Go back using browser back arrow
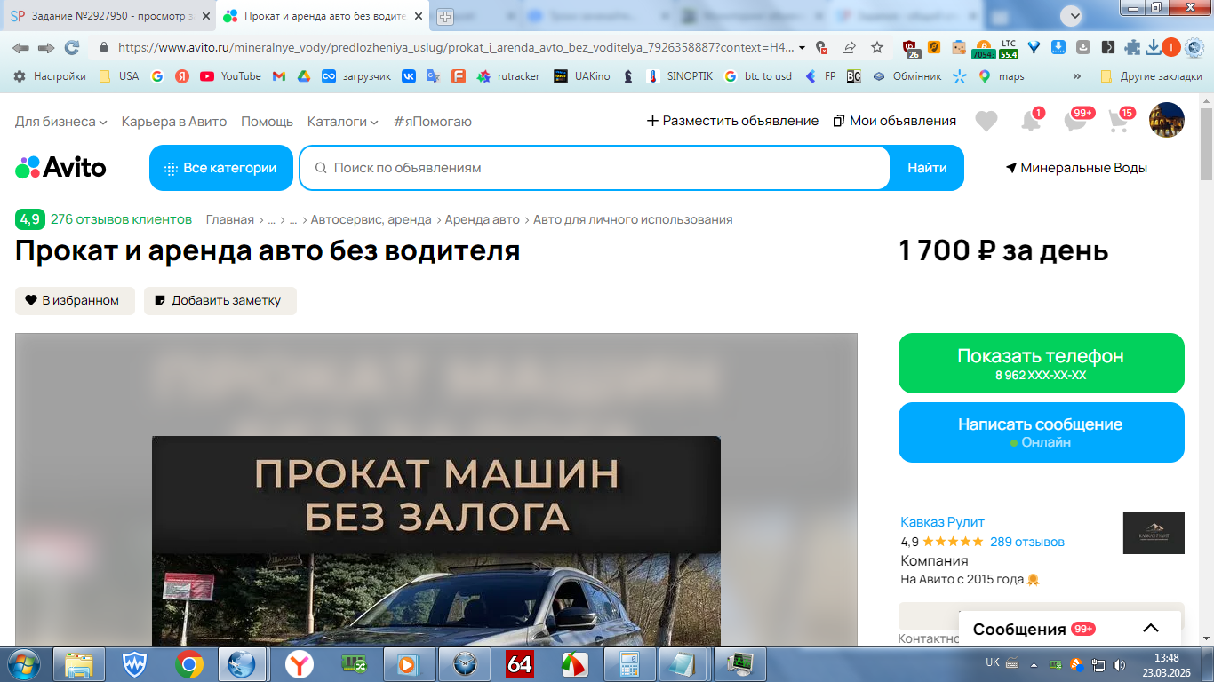 click(20, 47)
